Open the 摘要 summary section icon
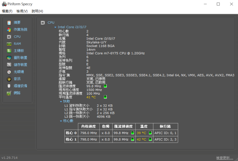 click(x=9, y=23)
